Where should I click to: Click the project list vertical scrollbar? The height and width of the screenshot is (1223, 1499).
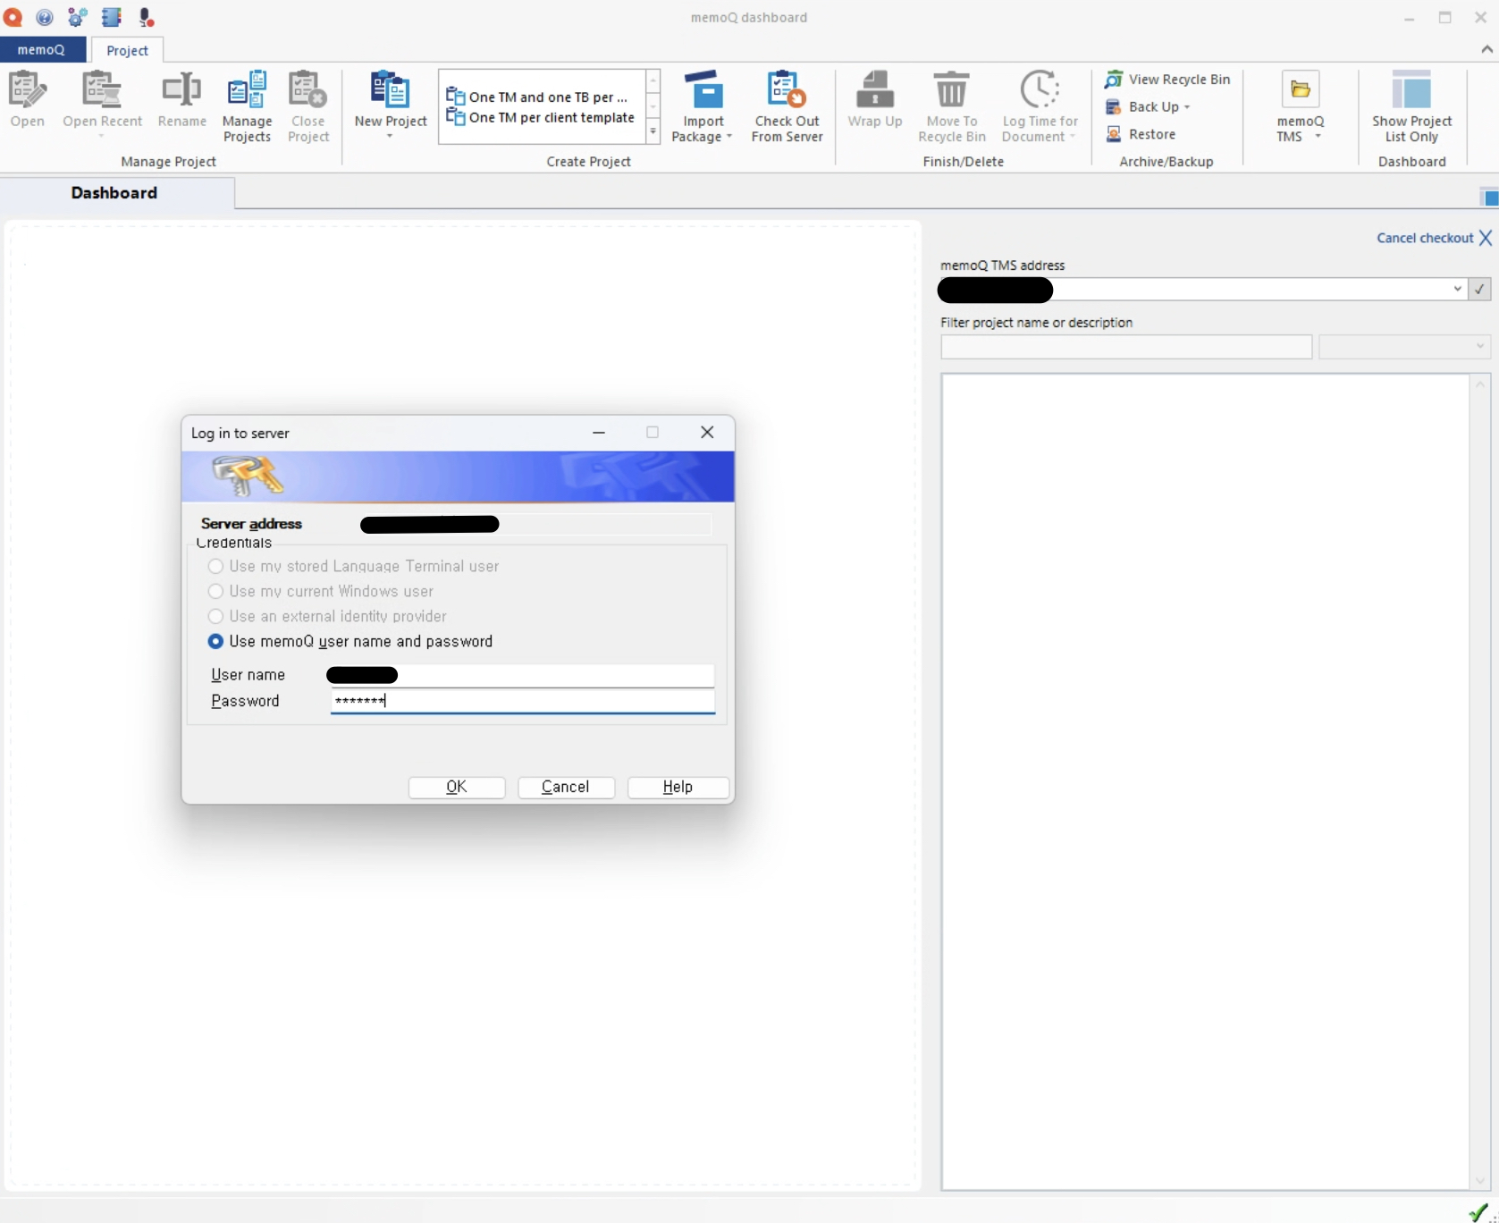(x=1480, y=782)
